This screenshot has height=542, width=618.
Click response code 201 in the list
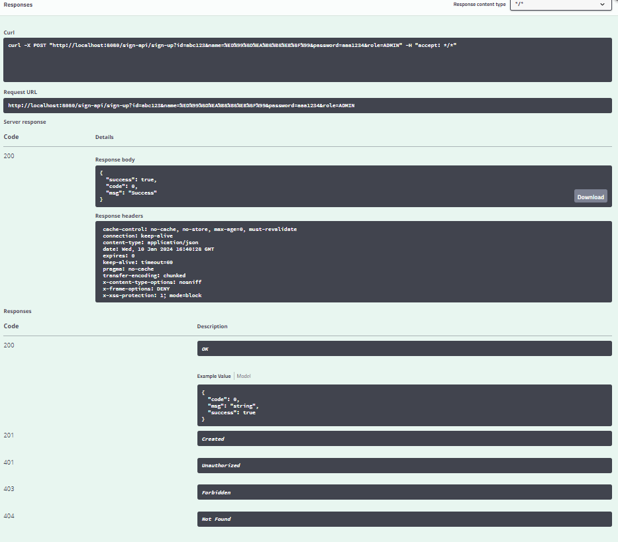coord(9,435)
